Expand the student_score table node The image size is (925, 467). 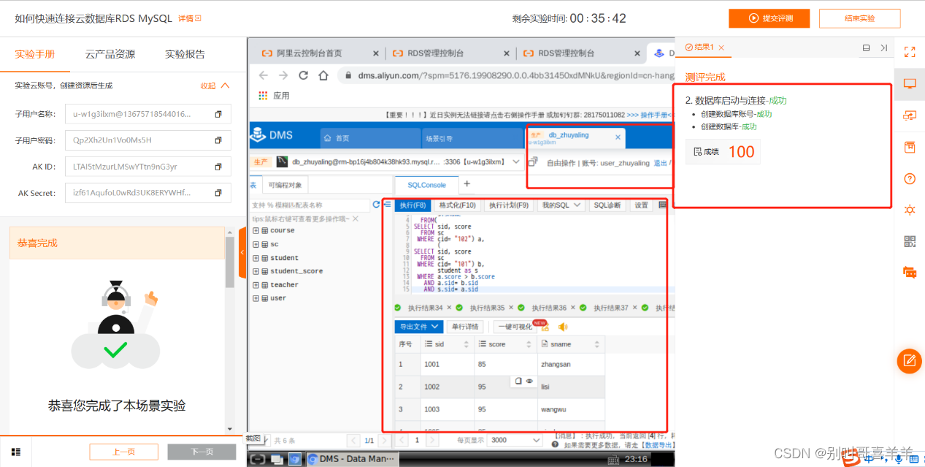point(256,271)
